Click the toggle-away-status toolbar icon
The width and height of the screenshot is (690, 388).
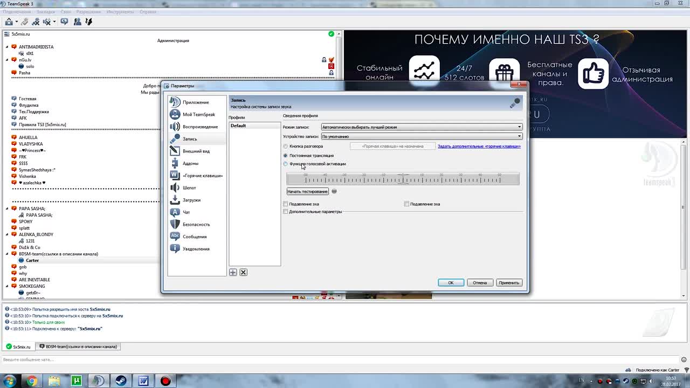coord(64,22)
